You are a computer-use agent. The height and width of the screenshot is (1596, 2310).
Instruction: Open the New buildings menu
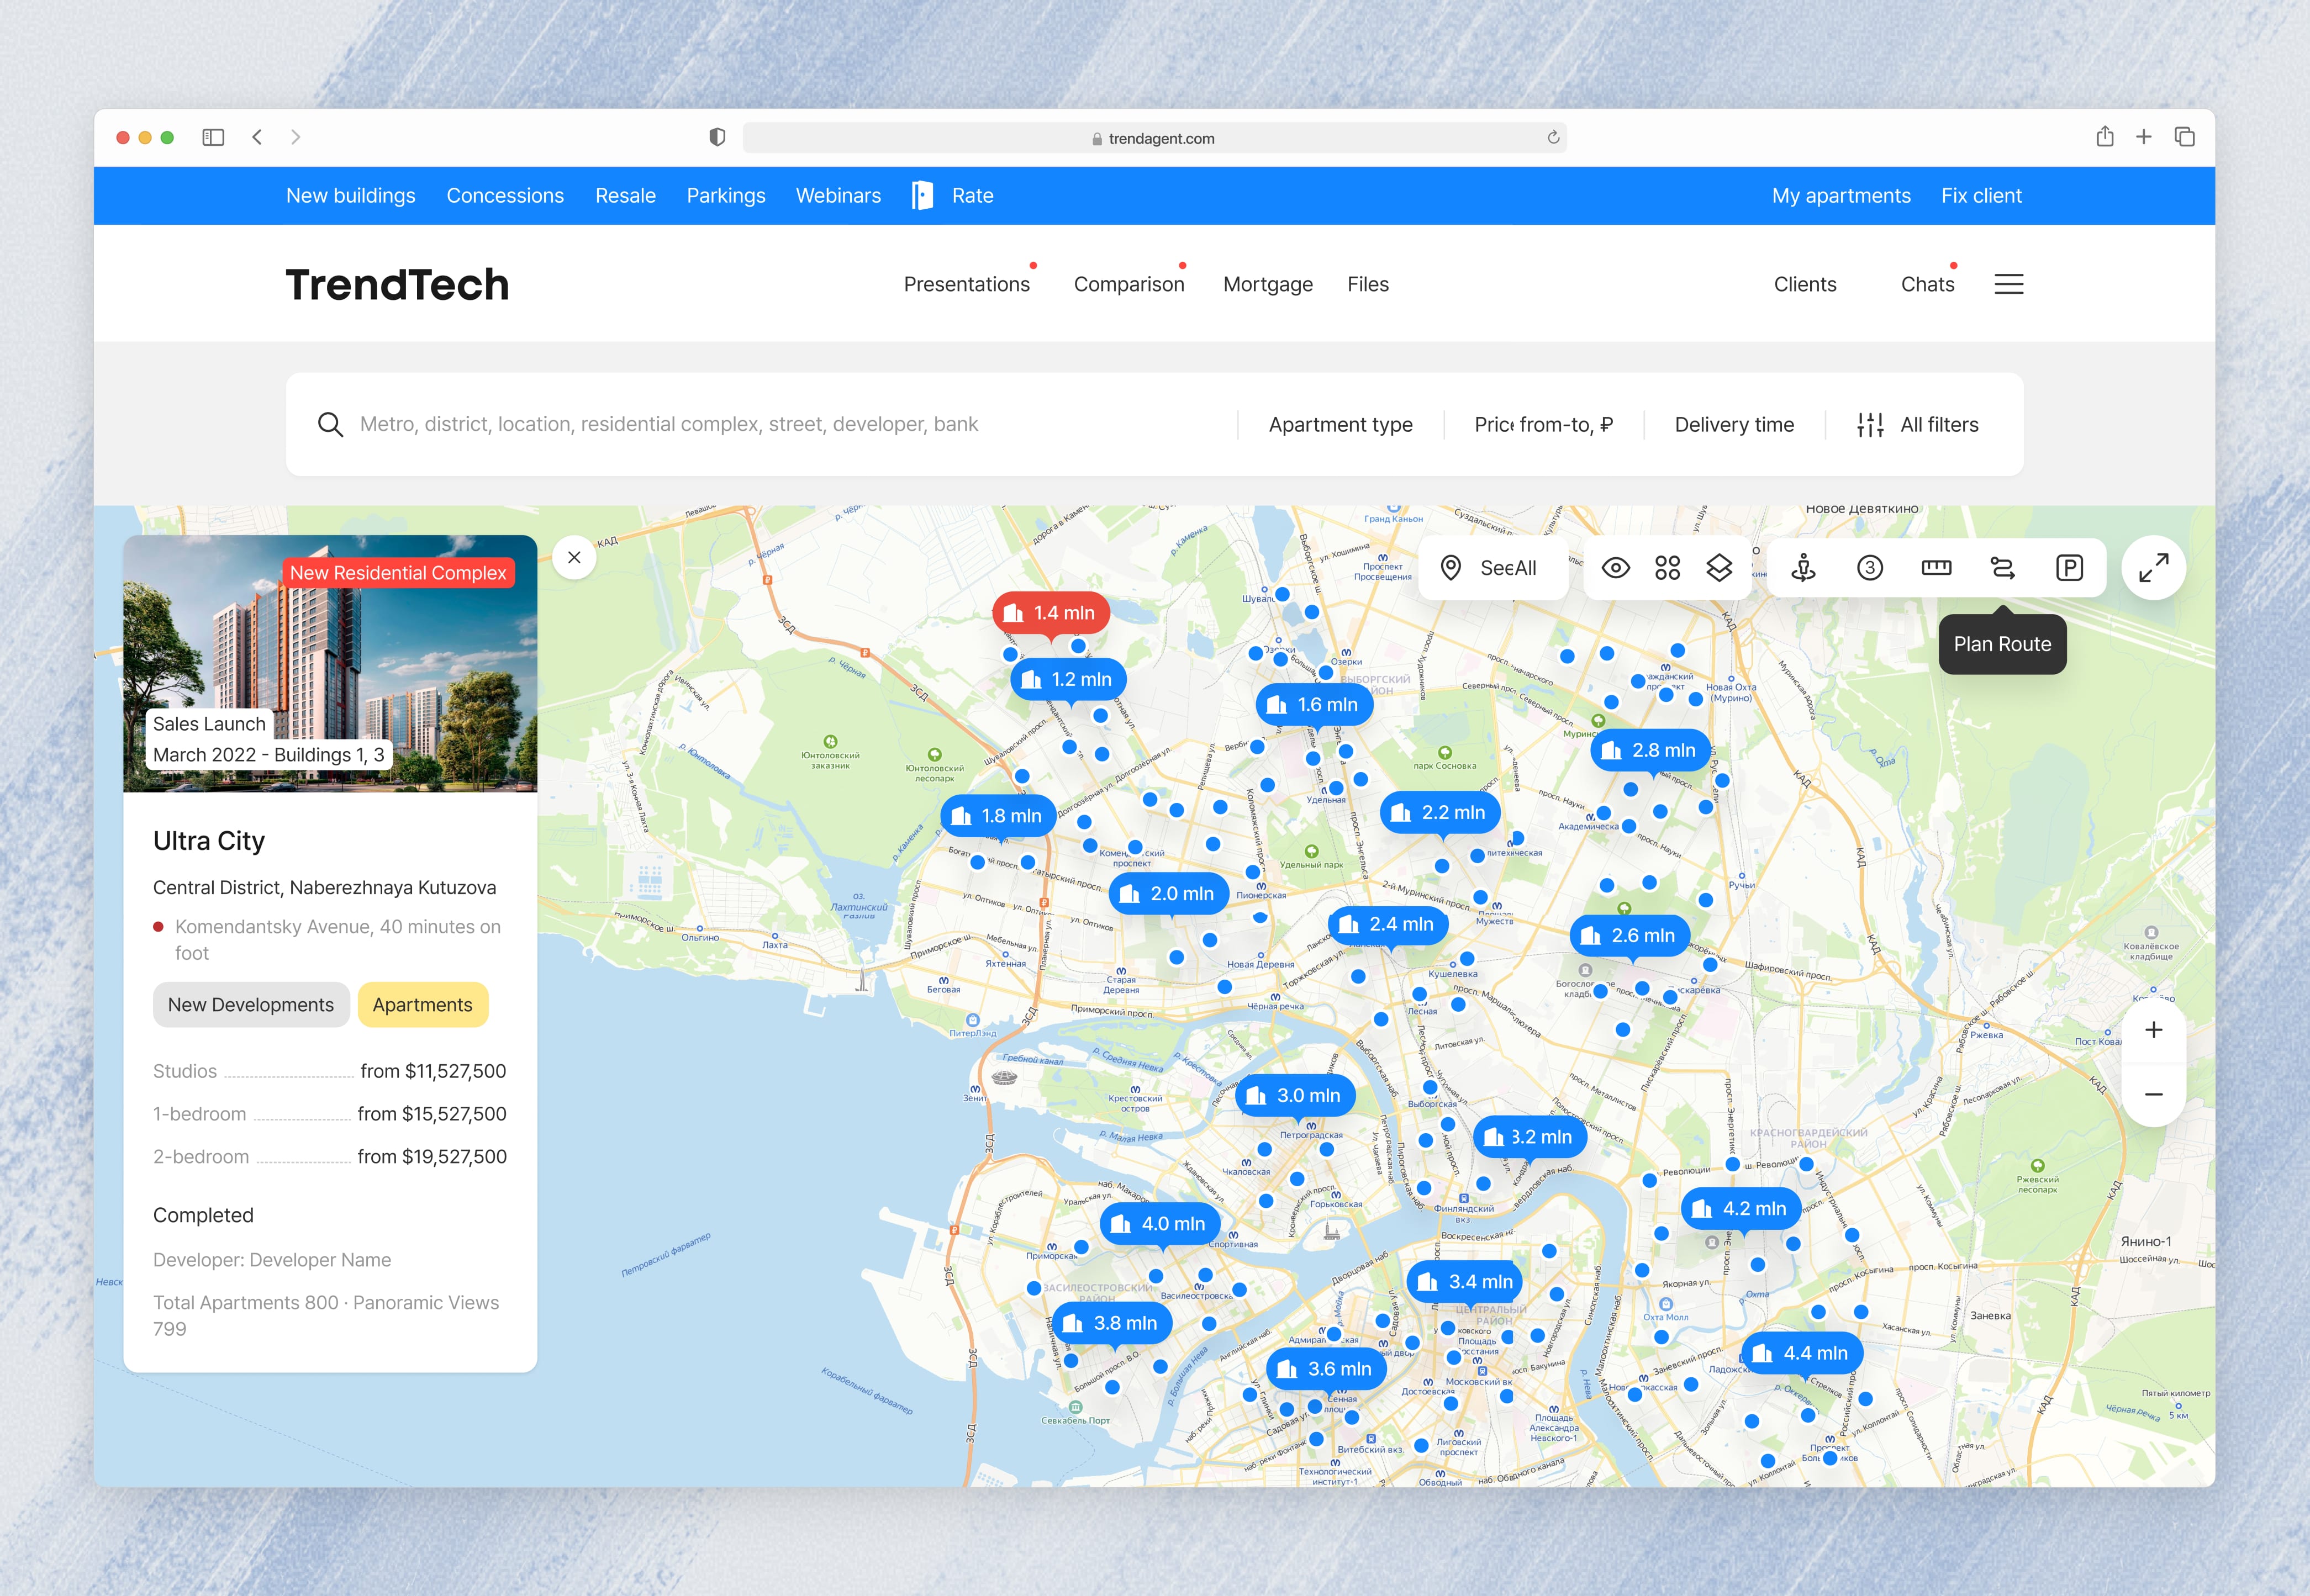click(x=350, y=195)
